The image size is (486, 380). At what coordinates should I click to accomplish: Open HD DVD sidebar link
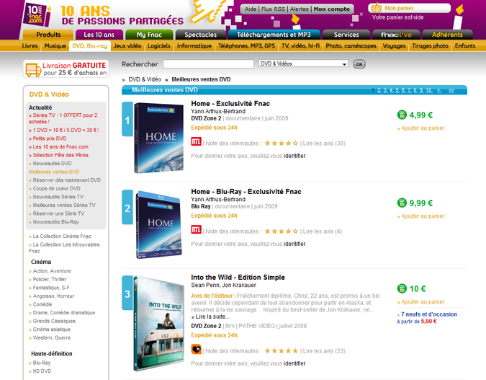(x=42, y=371)
